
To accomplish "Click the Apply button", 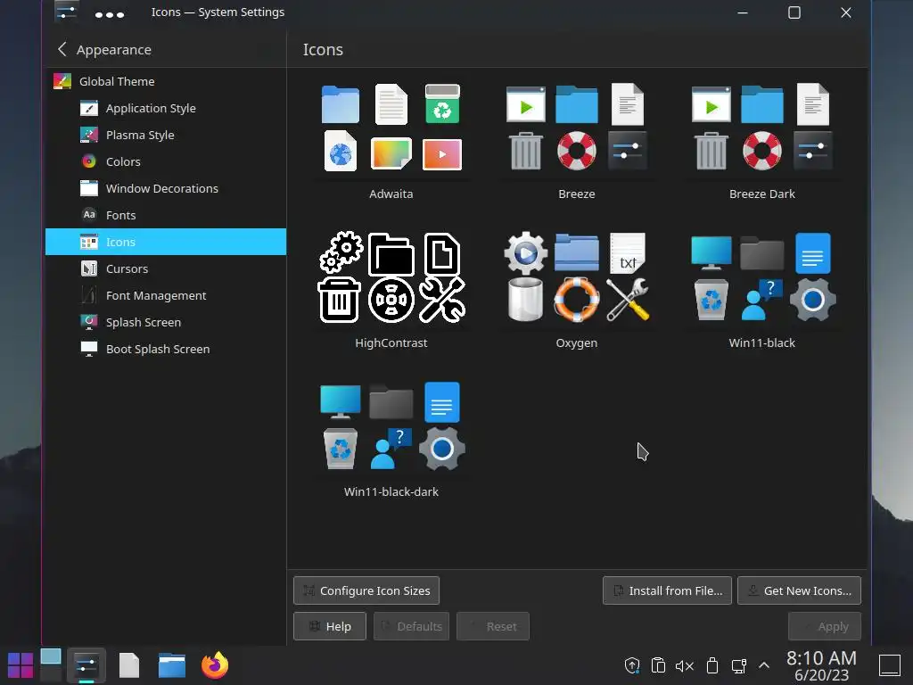I will [825, 626].
